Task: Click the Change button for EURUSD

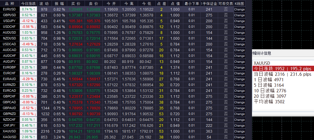Action: click(239, 9)
